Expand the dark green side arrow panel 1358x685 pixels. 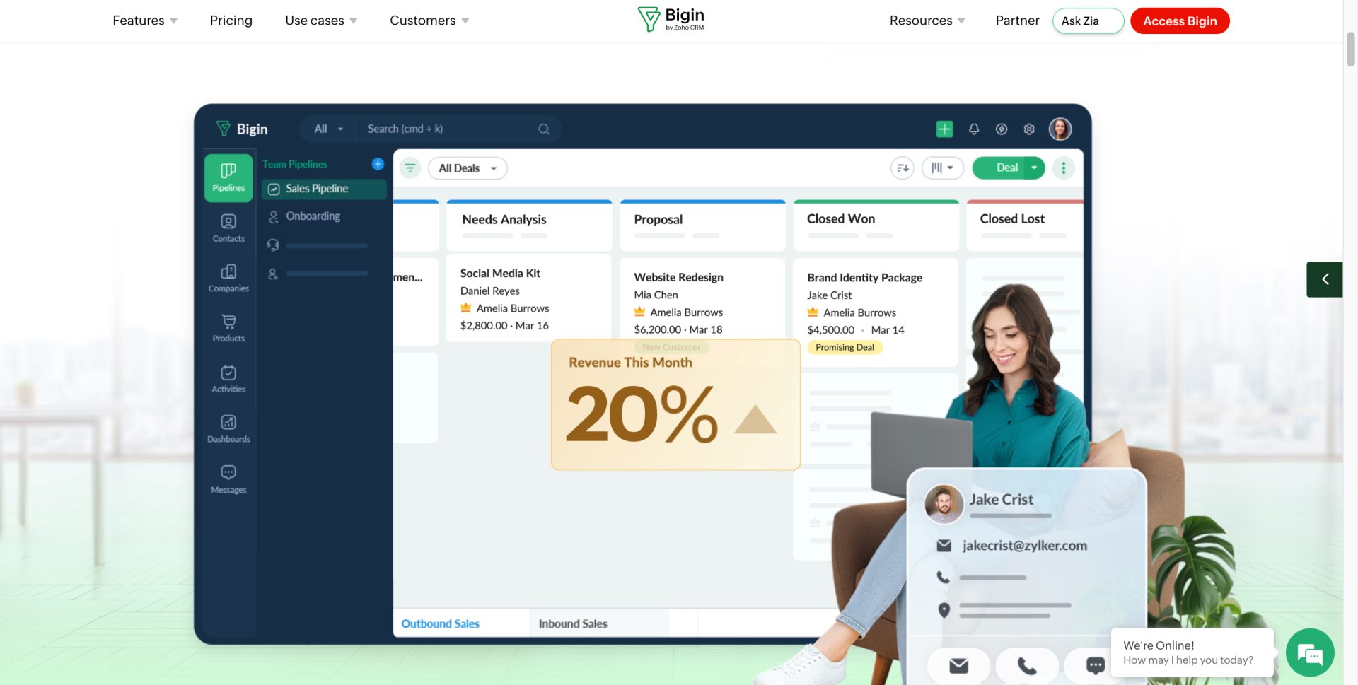pyautogui.click(x=1325, y=279)
